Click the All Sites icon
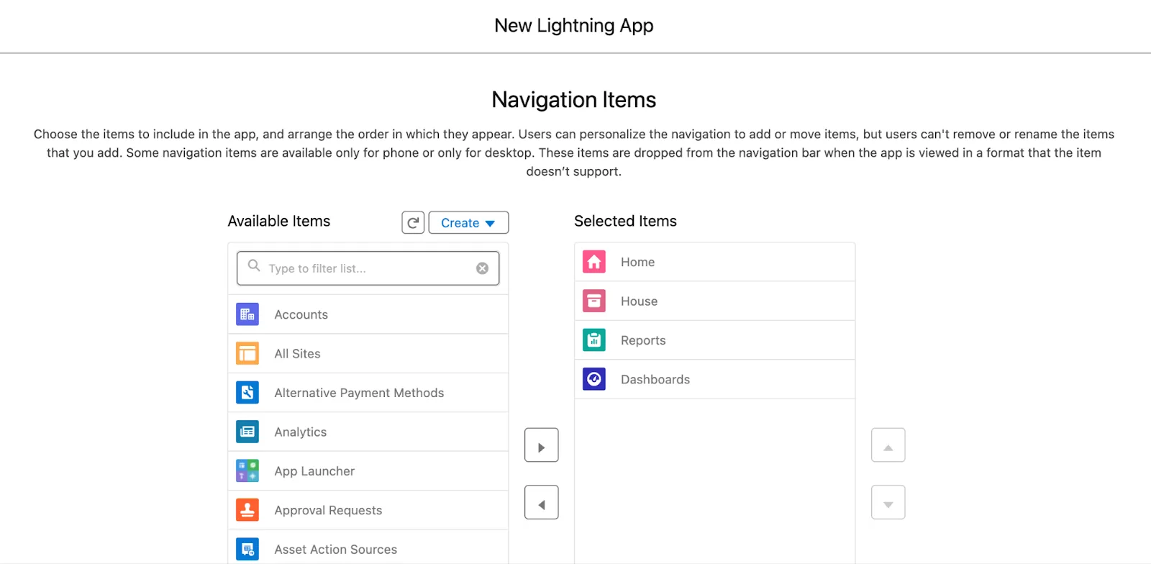This screenshot has height=564, width=1151. pos(247,353)
